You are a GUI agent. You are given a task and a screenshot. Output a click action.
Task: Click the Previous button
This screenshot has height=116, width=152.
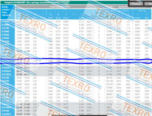136,4
